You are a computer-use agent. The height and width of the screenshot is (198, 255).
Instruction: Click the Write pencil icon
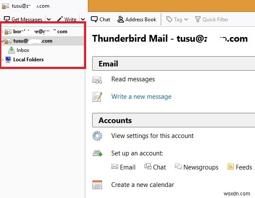click(x=60, y=19)
